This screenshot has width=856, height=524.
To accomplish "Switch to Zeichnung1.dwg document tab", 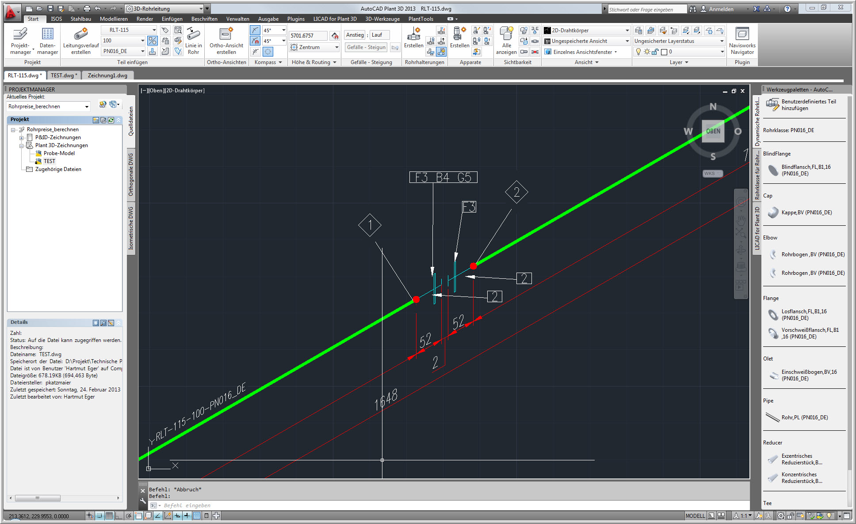I will (107, 76).
